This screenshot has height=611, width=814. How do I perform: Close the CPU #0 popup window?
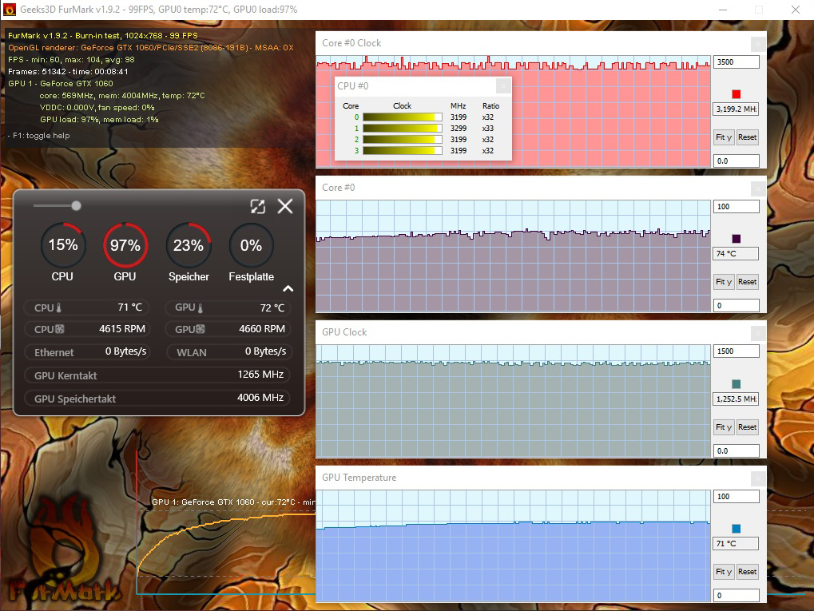pyautogui.click(x=503, y=86)
